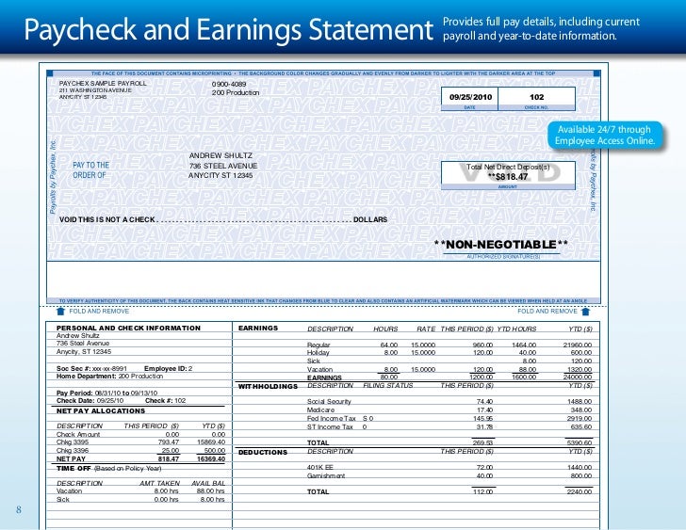Click the 'FILING STATUS' column header
This screenshot has width=686, height=530.
click(x=387, y=385)
